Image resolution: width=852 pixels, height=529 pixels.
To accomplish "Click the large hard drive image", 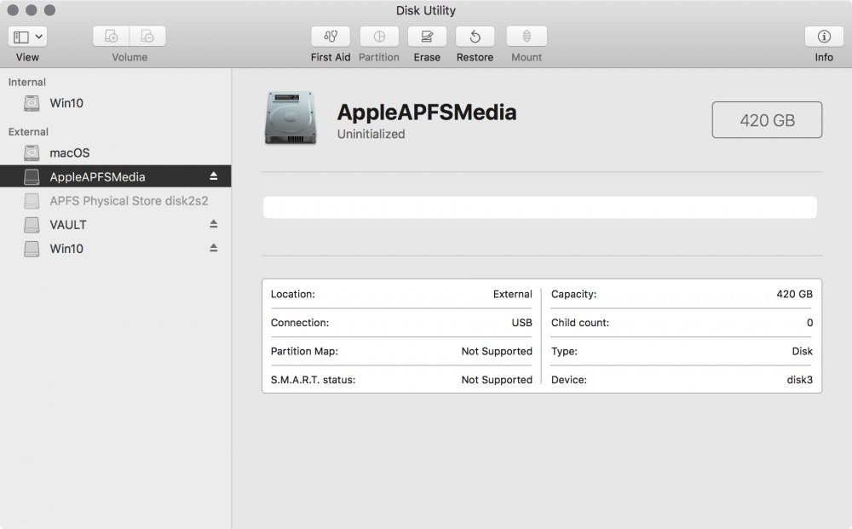I will 291,118.
